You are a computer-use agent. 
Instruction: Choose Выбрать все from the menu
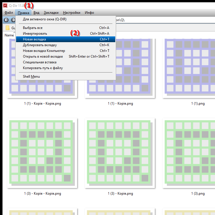(x=33, y=28)
